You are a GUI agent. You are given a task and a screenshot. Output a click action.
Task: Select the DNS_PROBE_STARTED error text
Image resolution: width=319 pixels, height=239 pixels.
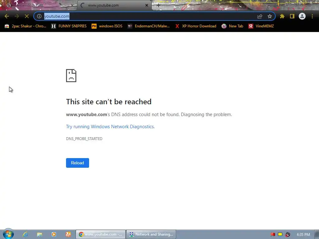(x=84, y=138)
